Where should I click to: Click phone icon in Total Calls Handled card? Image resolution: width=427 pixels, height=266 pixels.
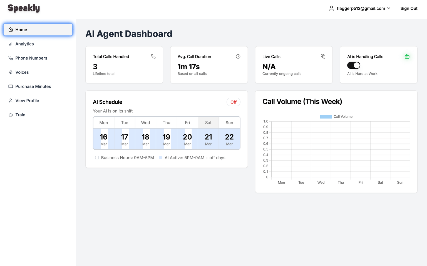coord(153,57)
